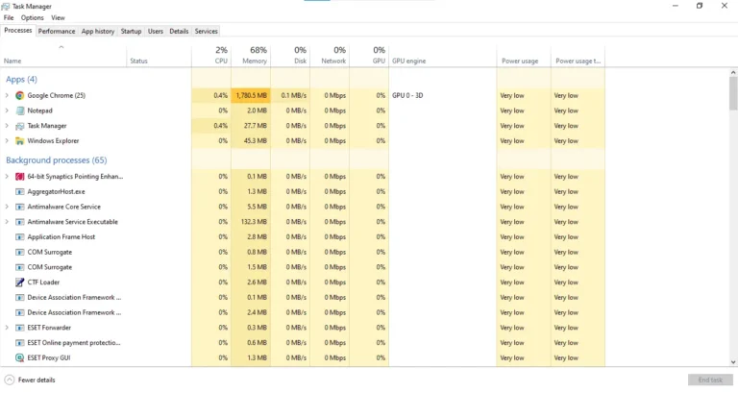Screen dimensions: 738x393
Task: Click the CTF Loader pen icon
Action: pyautogui.click(x=20, y=282)
